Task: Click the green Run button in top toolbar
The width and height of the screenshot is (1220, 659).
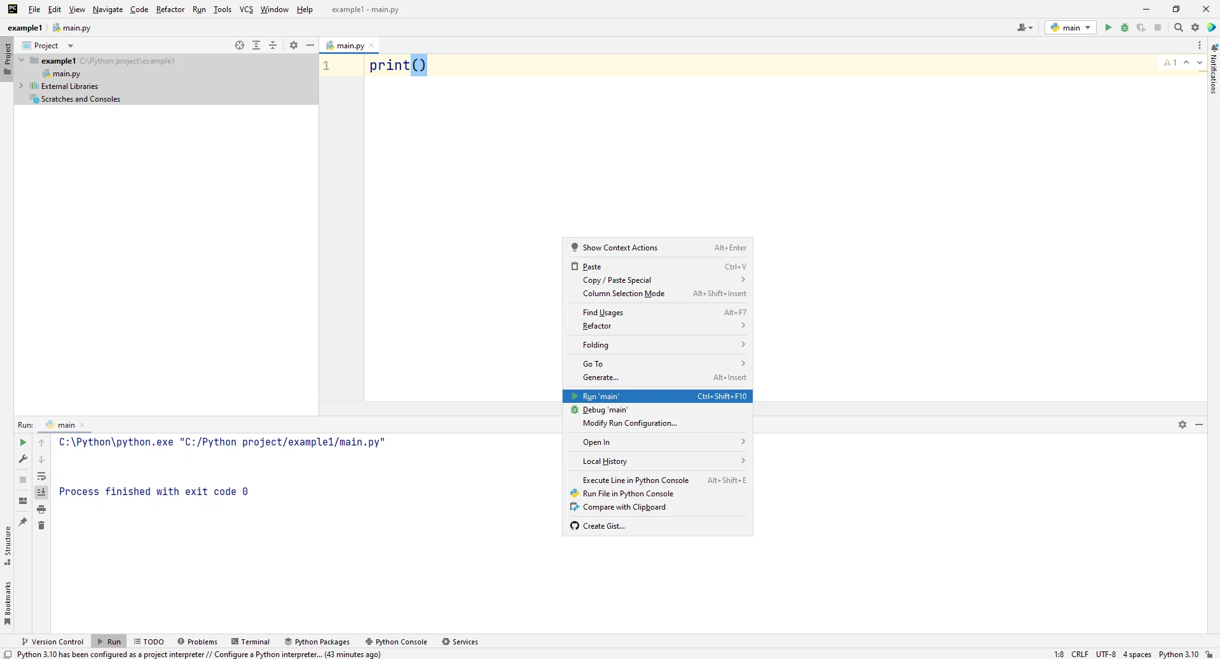Action: pyautogui.click(x=1108, y=27)
